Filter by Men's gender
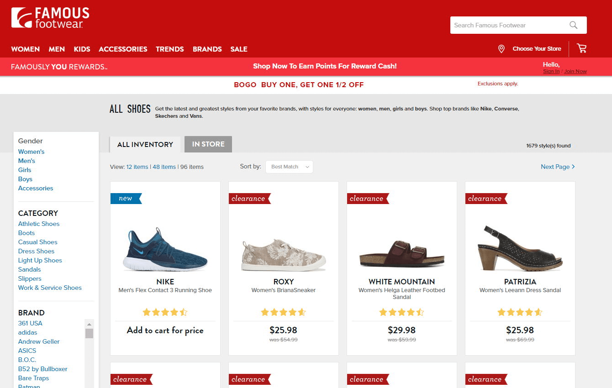 (26, 161)
